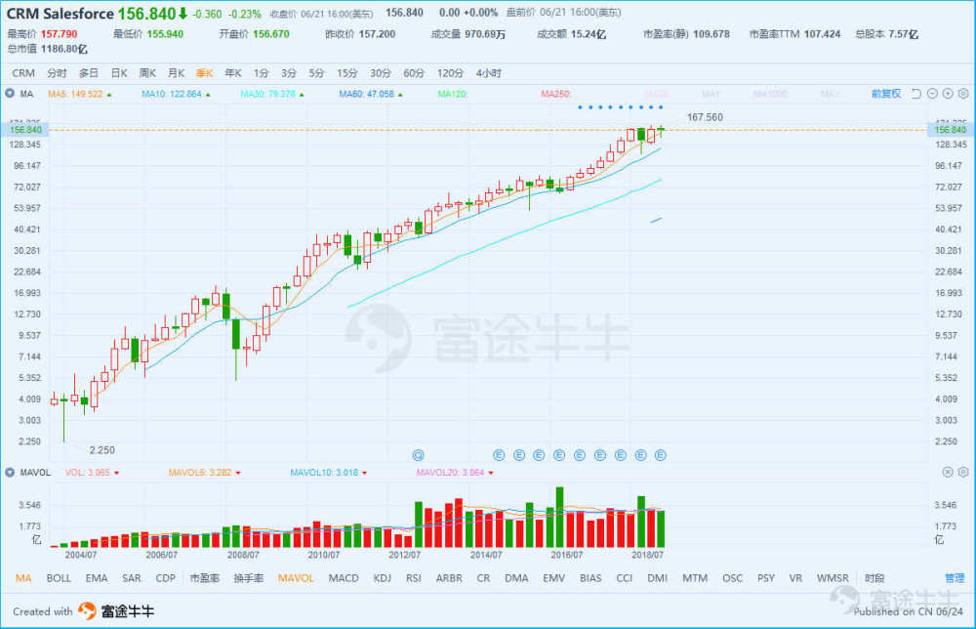Click the minus zoom-out icon on chart toolbar
The image size is (976, 629).
(932, 94)
